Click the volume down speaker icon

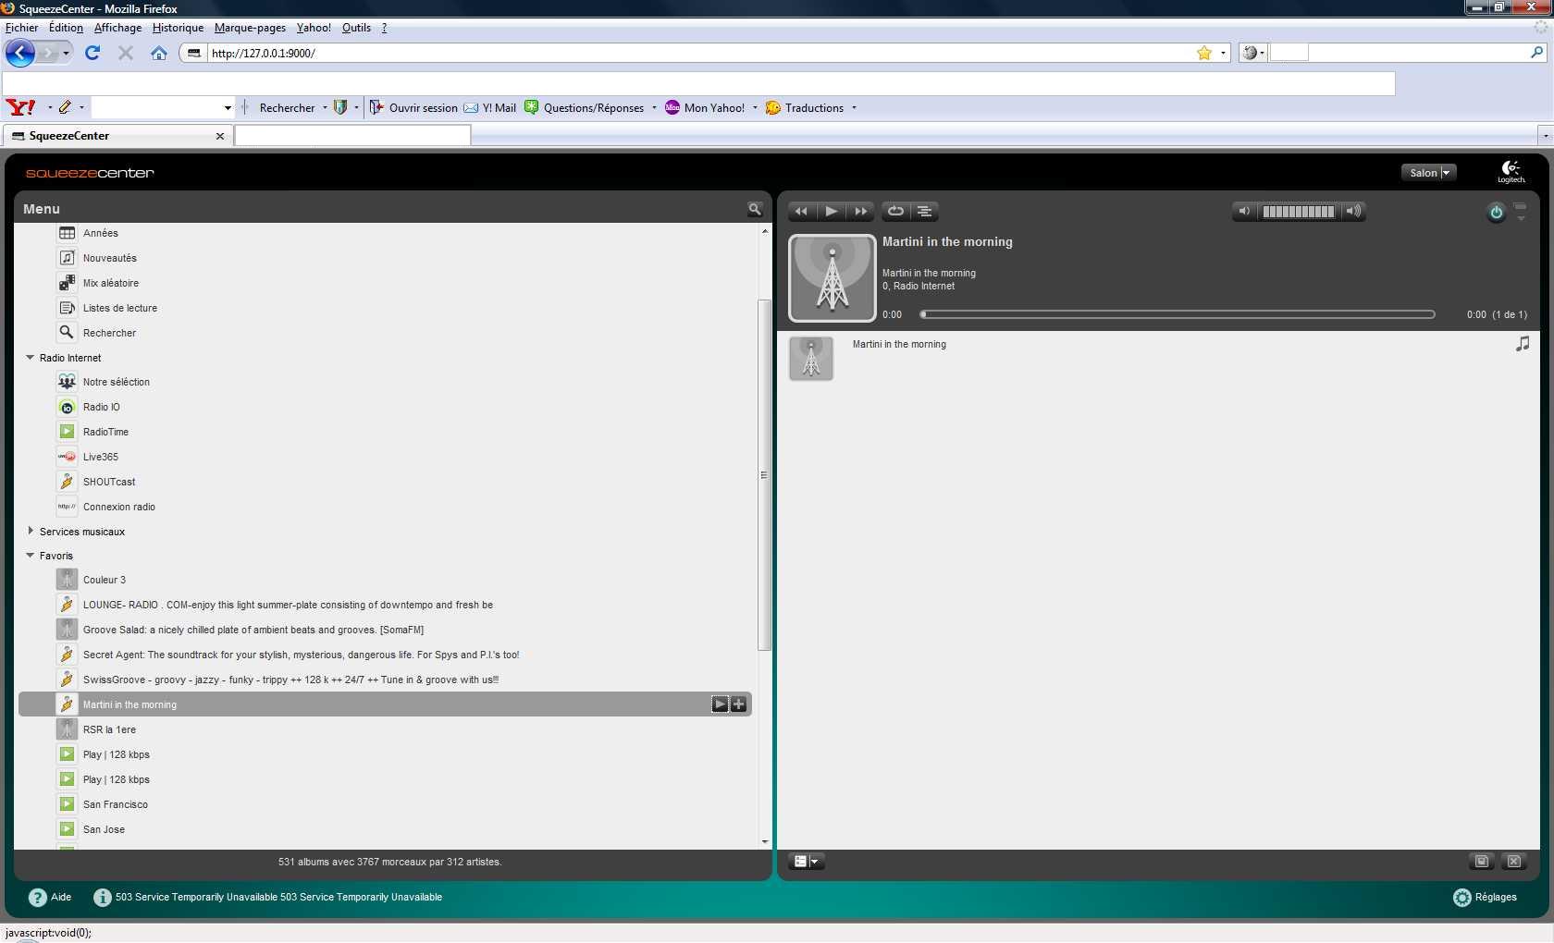(x=1244, y=212)
